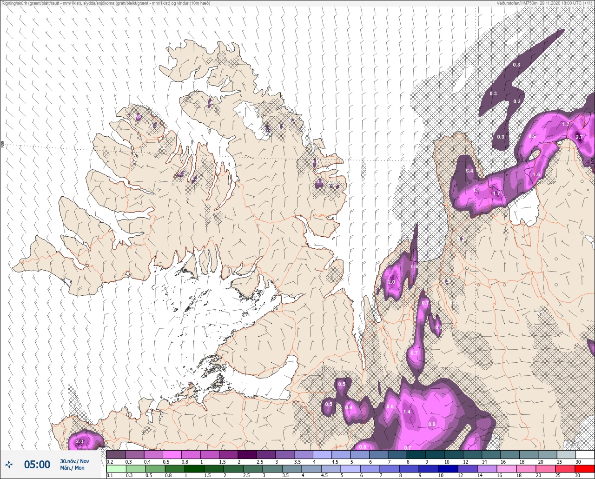The height and width of the screenshot is (479, 595).
Task: Click the weekday text "Mán./ Mon"
Action: pos(73,468)
